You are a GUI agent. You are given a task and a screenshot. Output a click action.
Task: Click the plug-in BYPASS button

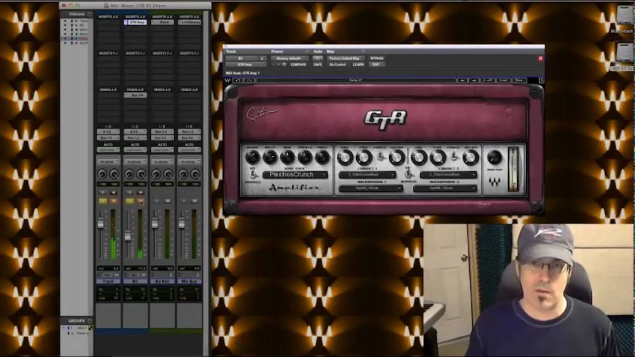coord(377,59)
